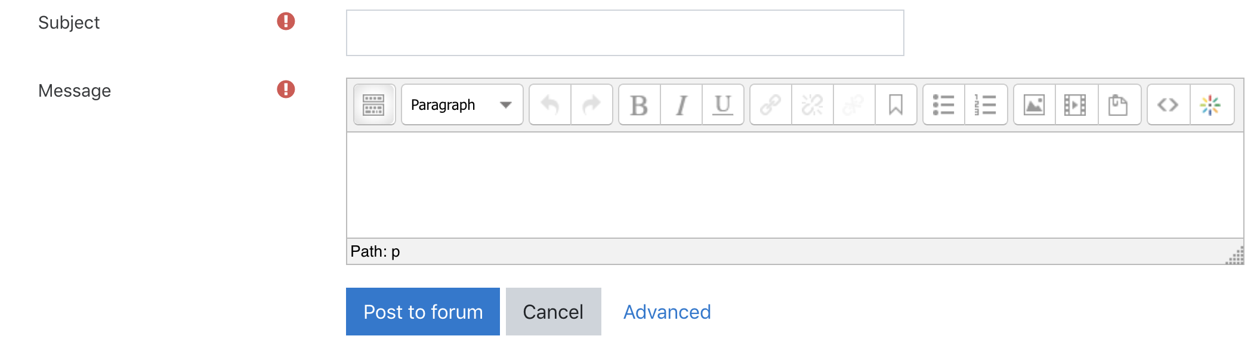This screenshot has width=1260, height=345.
Task: Click the redo arrow icon
Action: click(x=592, y=104)
